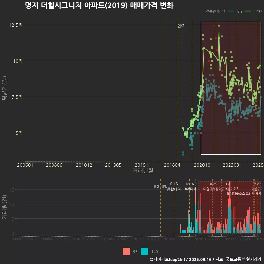Click the '201907' label on volume chart axis

point(184,239)
